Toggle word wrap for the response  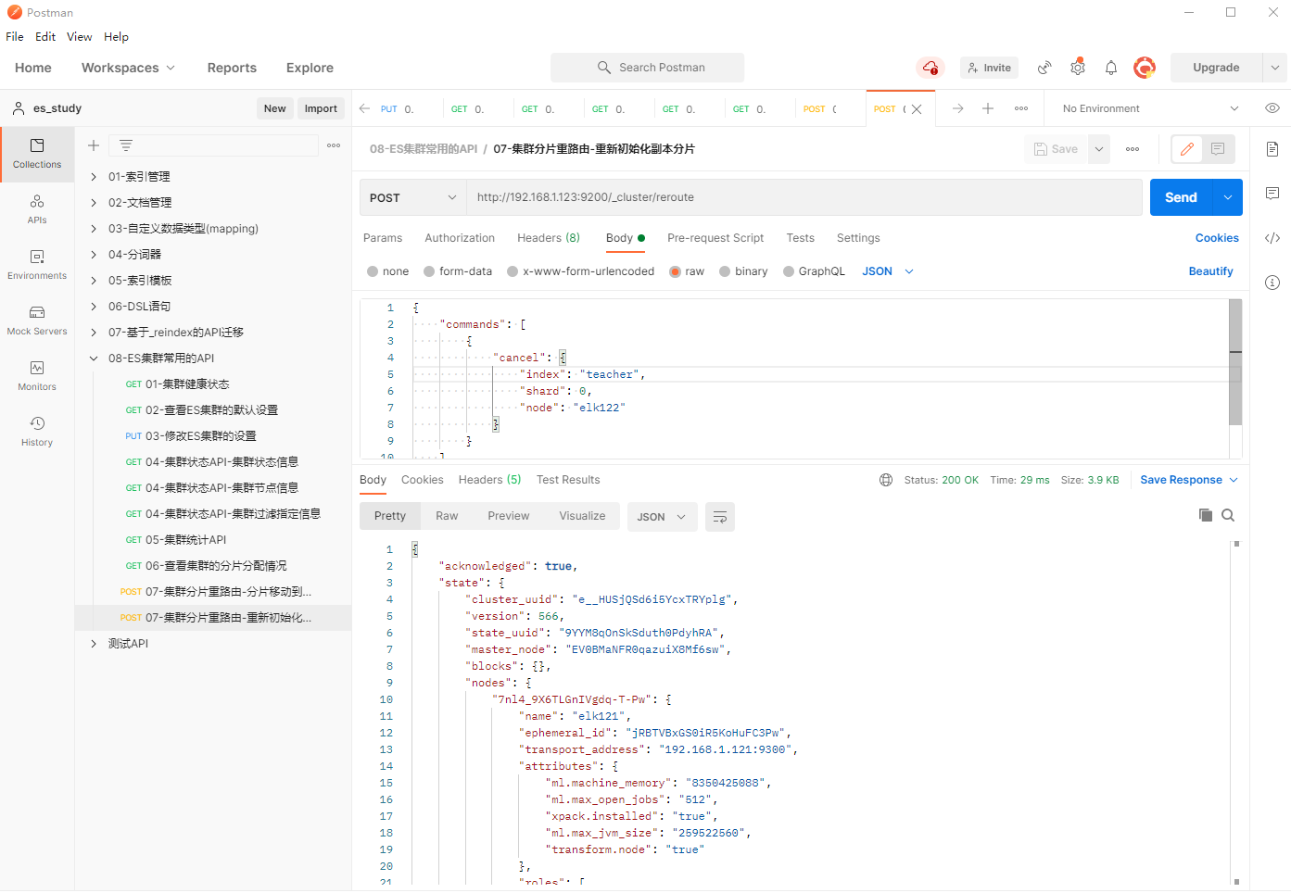pyautogui.click(x=719, y=517)
